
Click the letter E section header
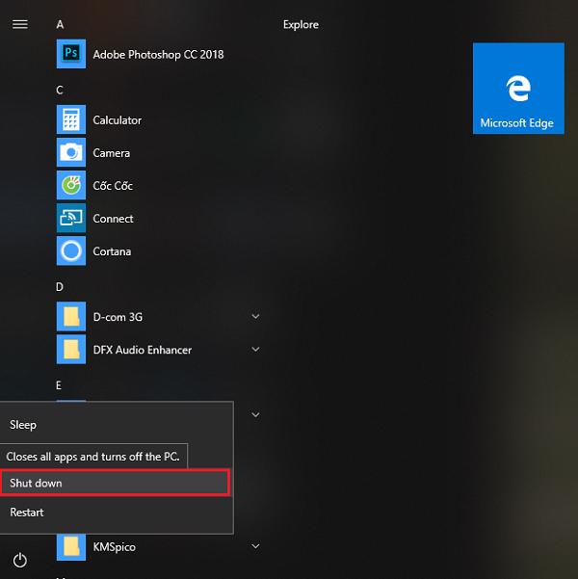pyautogui.click(x=60, y=385)
